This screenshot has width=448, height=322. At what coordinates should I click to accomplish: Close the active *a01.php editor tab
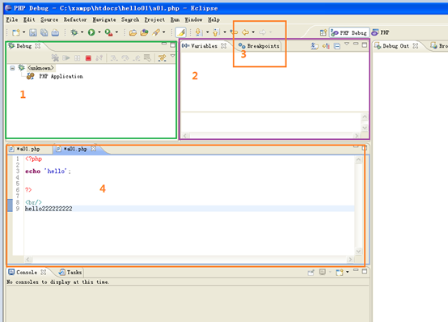94,149
